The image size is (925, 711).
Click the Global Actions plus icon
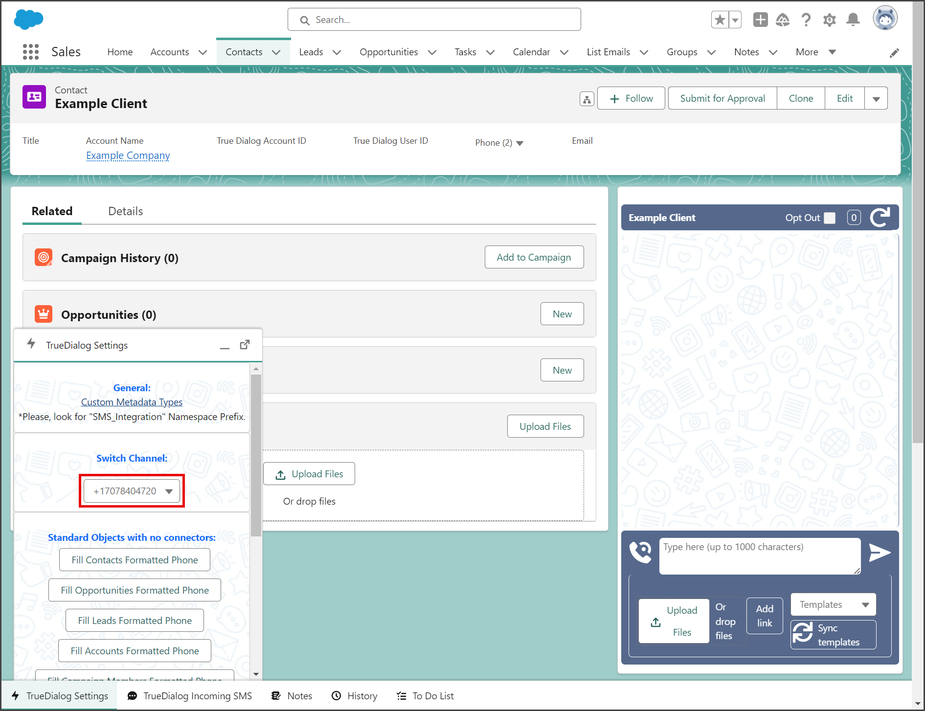(x=760, y=20)
